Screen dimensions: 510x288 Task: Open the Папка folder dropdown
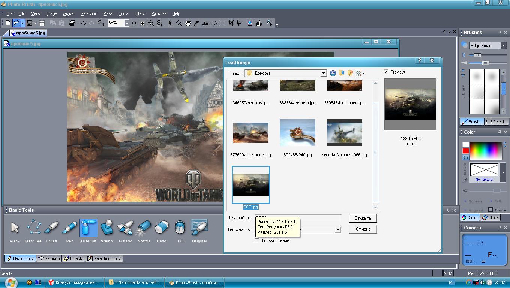(x=324, y=73)
